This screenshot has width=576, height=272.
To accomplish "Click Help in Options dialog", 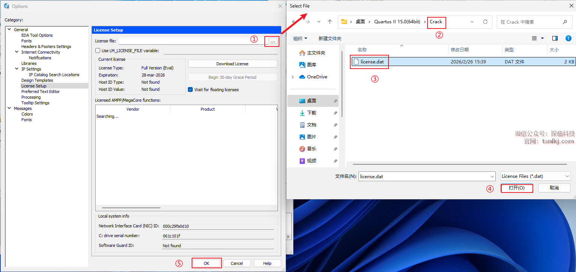I will pos(267,263).
